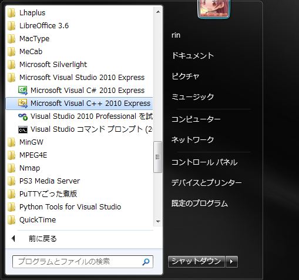Click the Visual Studio 2010 Professional trial icon
Screen dimensions: 299x280
(23, 116)
